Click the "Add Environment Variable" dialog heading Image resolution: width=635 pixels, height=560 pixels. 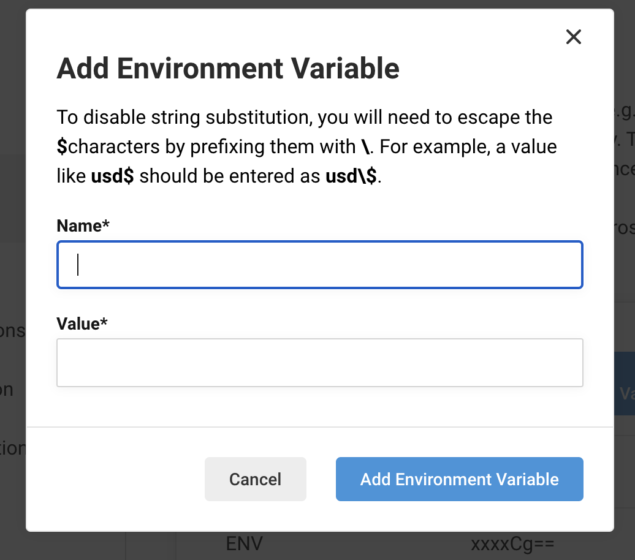click(228, 69)
